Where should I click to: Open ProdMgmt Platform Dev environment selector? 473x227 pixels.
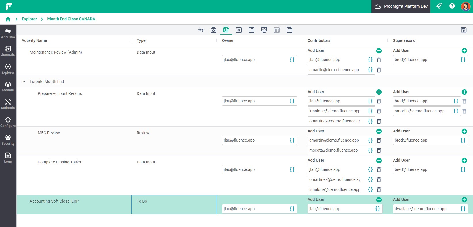click(x=401, y=6)
